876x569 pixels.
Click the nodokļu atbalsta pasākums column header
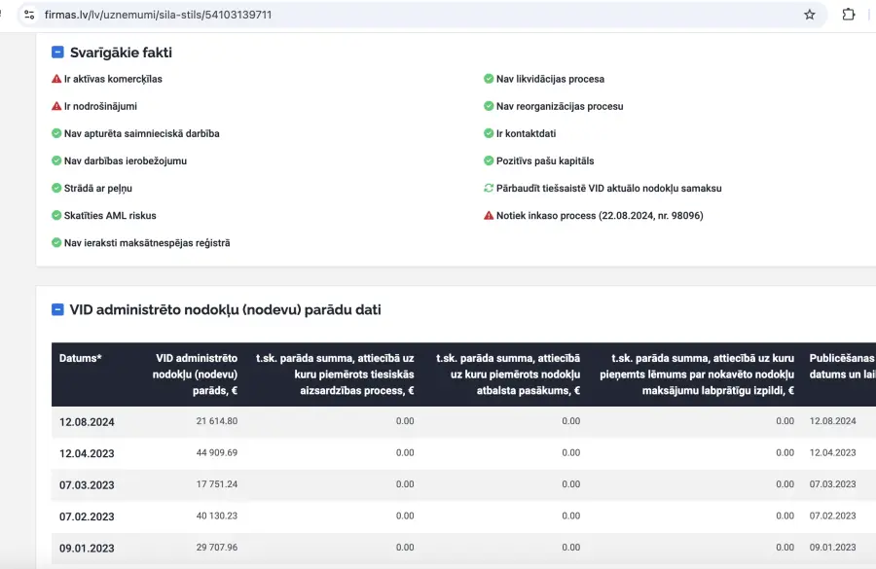[x=508, y=374]
